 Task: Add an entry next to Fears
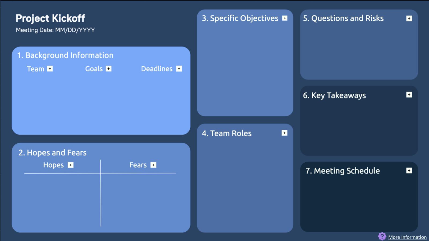[153, 165]
